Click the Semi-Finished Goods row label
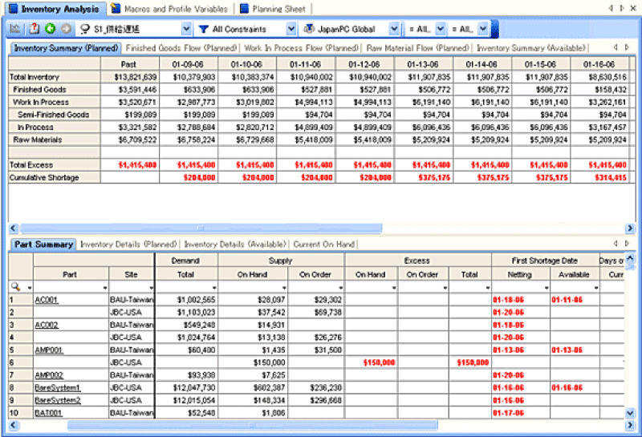642x437 pixels. click(53, 115)
